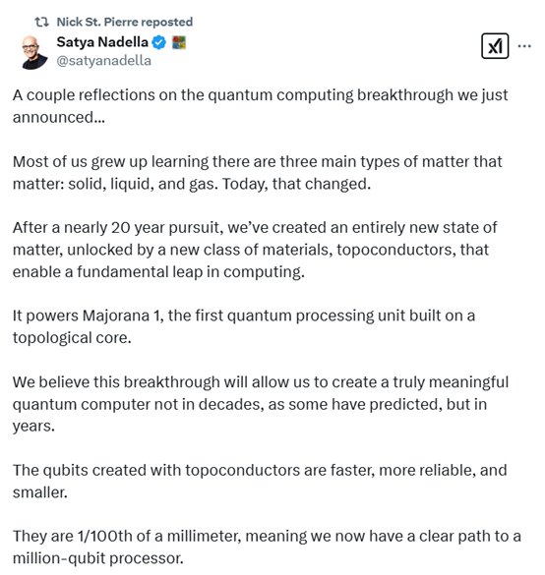The height and width of the screenshot is (575, 545).
Task: Click the blue verified checkmark badge
Action: pos(159,42)
